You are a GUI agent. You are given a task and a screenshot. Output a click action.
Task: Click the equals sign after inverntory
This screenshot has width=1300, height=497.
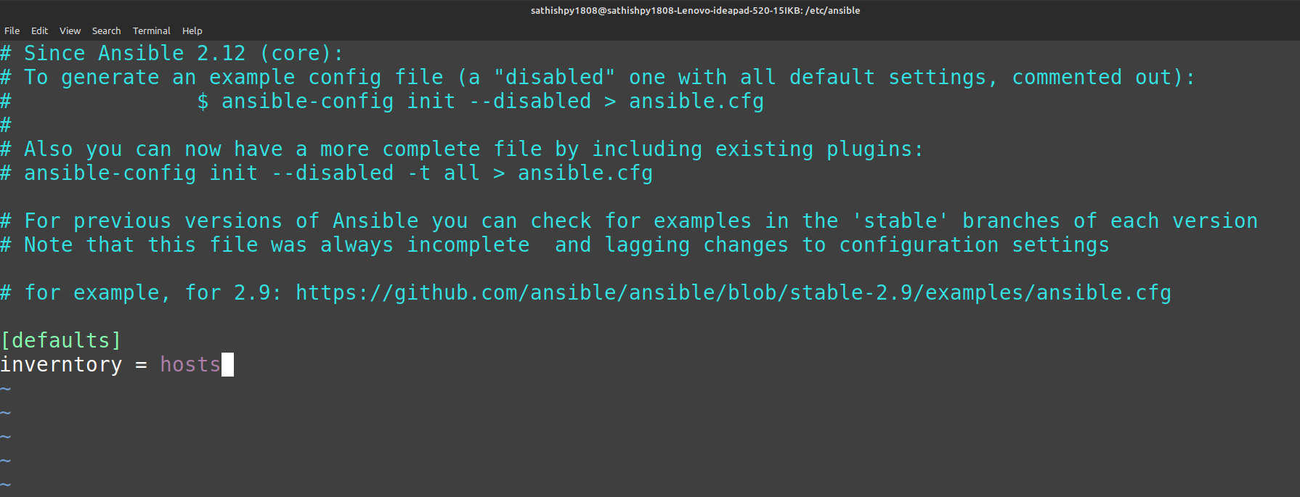(x=141, y=364)
